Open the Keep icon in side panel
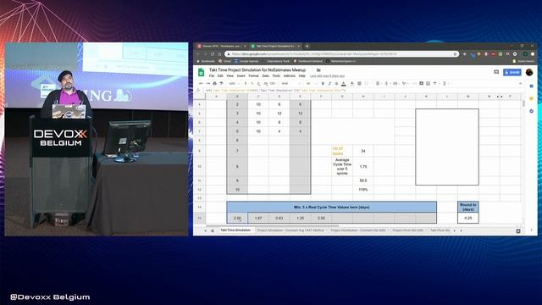The image size is (542, 305). [x=531, y=98]
